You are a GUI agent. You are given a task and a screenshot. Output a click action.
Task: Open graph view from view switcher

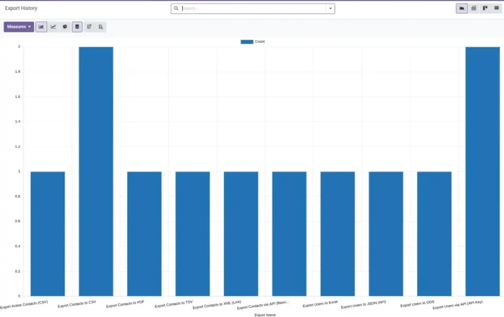pyautogui.click(x=462, y=8)
